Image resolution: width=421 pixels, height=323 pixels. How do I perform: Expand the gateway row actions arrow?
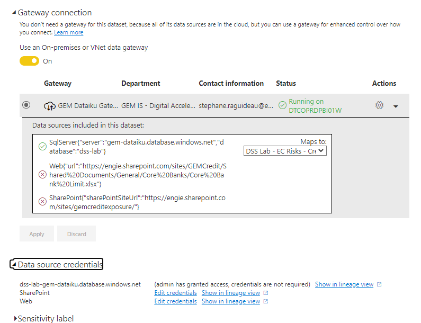point(396,106)
